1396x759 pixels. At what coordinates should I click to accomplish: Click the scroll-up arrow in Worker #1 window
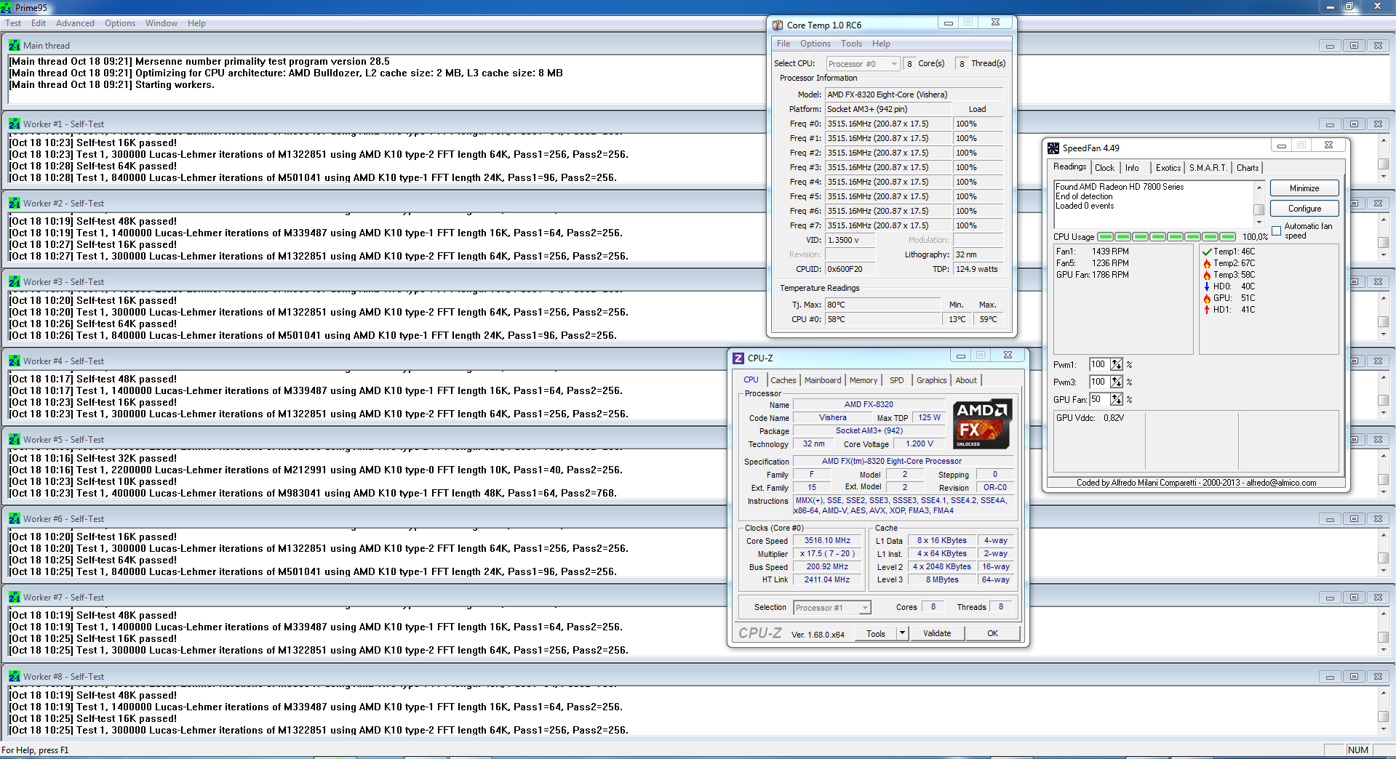[x=1383, y=140]
